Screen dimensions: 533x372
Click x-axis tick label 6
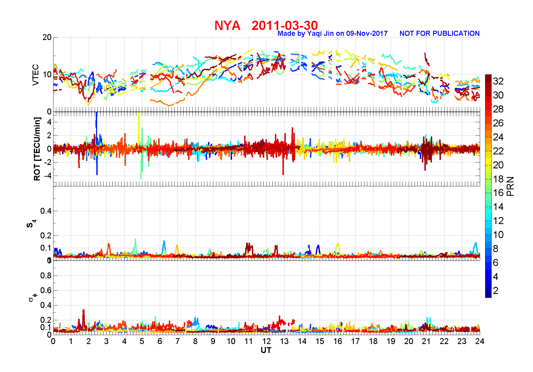[x=160, y=342]
